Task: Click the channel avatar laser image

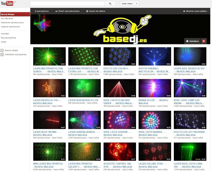Action: pos(42,23)
